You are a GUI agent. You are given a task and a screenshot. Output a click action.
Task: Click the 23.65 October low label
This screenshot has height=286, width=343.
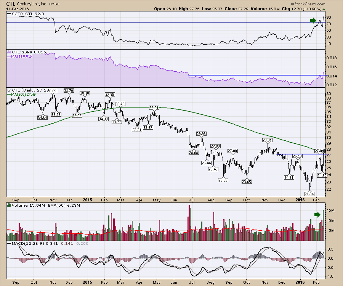coord(247,182)
